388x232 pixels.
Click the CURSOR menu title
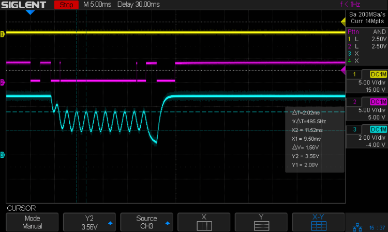(21, 208)
